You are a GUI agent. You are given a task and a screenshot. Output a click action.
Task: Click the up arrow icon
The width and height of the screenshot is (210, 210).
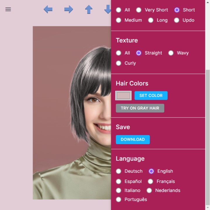pos(89,9)
